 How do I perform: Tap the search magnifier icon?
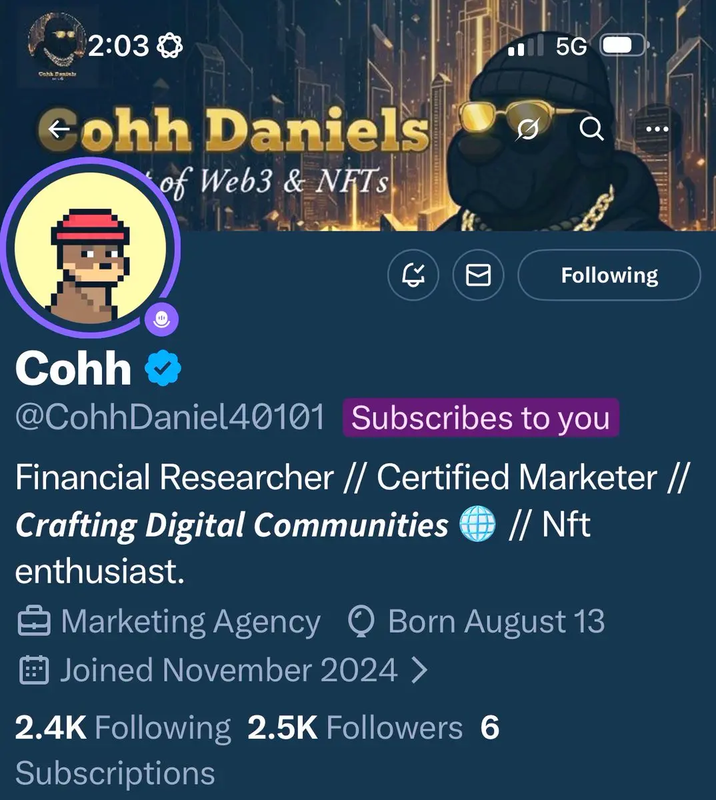(591, 128)
